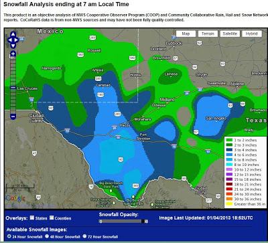The width and height of the screenshot is (268, 243).
Task: Pan the map up with the arrow
Action: click(x=13, y=34)
